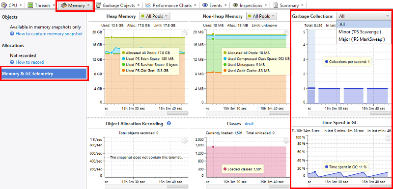Screen dimensions: 393x189
Task: Click the Classes detail link
Action: [x=249, y=124]
